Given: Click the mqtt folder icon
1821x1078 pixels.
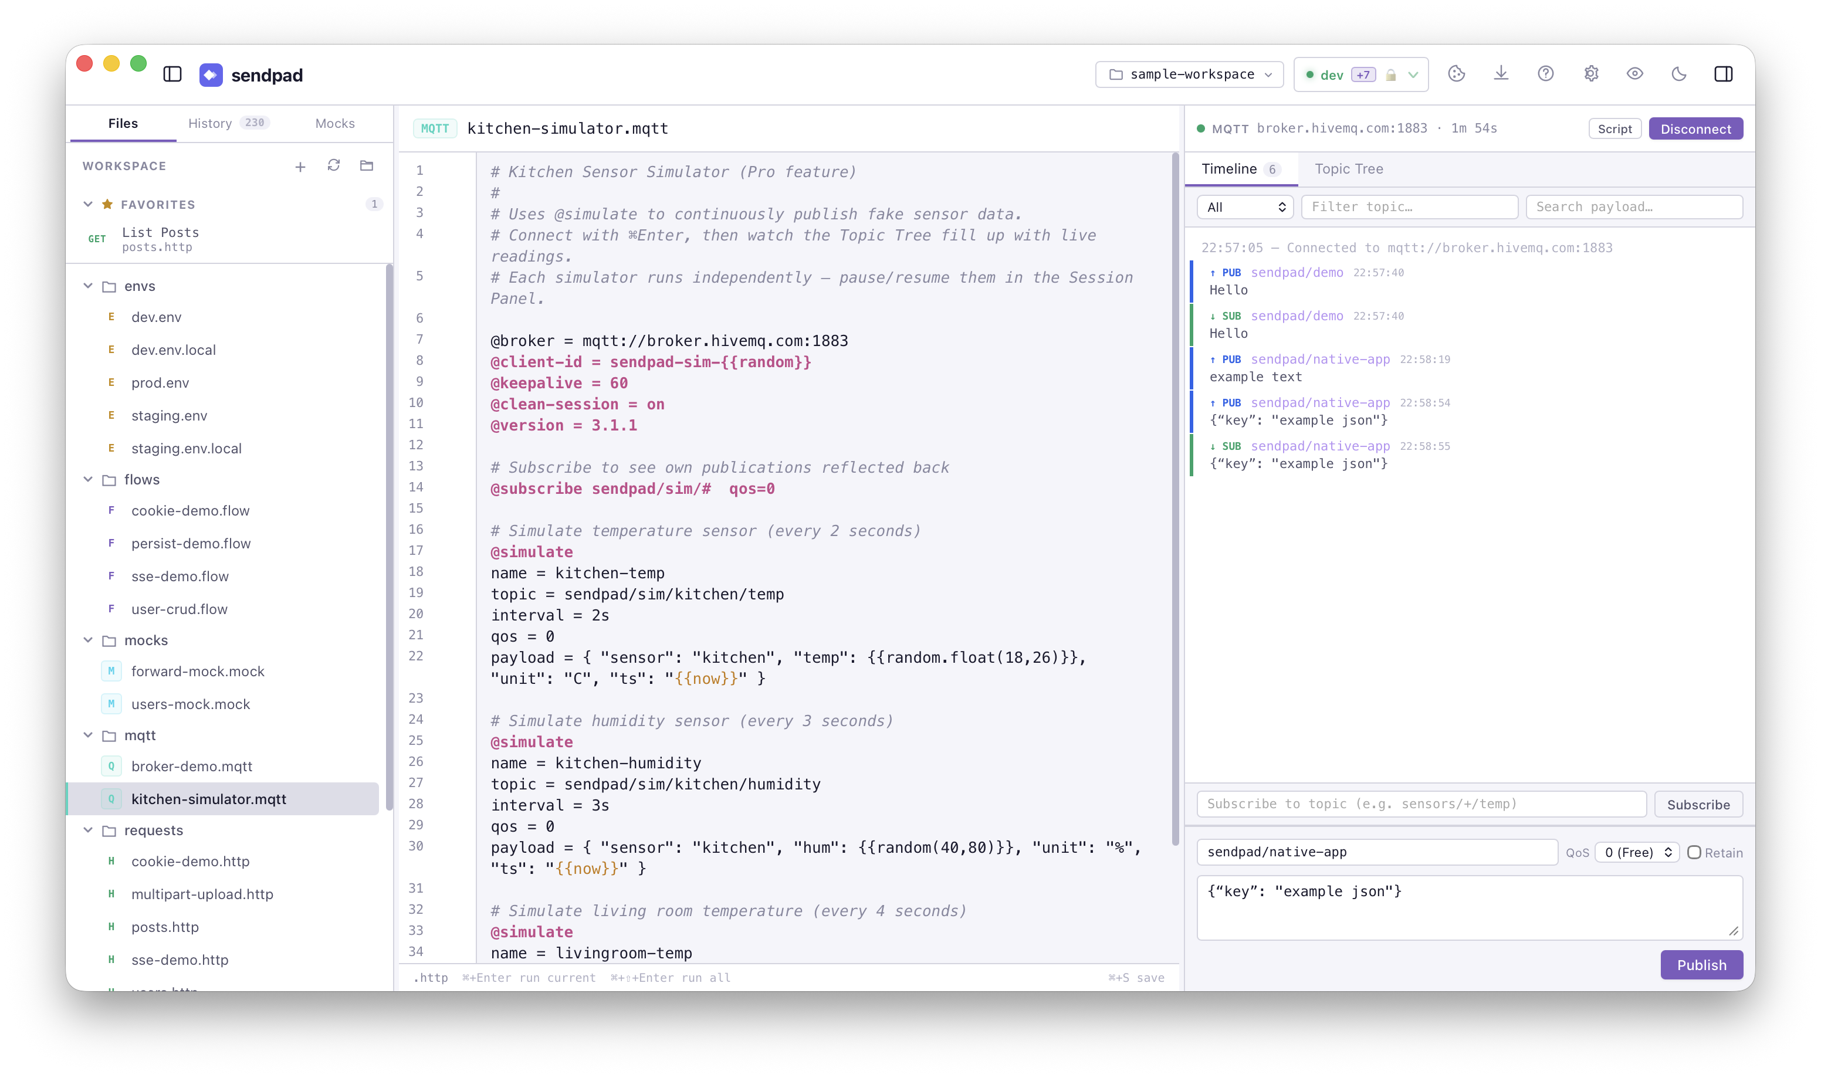Looking at the screenshot, I should 109,735.
